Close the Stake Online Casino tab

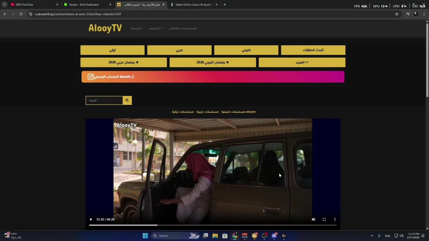(x=217, y=5)
